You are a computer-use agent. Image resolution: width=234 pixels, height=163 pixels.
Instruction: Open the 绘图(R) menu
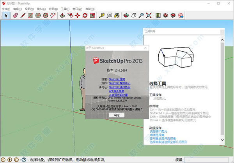coord(53,9)
